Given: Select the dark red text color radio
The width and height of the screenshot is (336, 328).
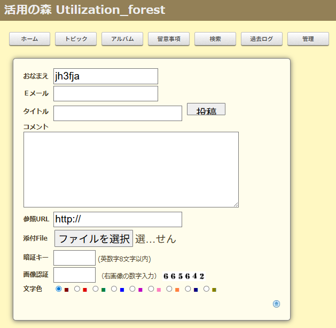Looking at the screenshot, I should click(x=59, y=289).
